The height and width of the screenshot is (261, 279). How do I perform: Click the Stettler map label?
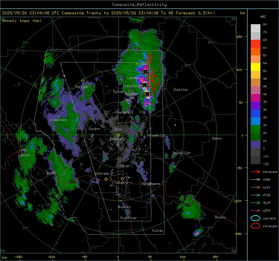coord(181,90)
